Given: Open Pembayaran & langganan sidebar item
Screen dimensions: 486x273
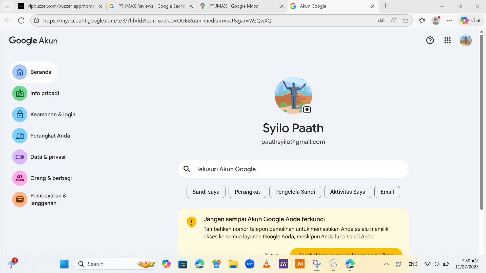Looking at the screenshot, I should (x=48, y=199).
